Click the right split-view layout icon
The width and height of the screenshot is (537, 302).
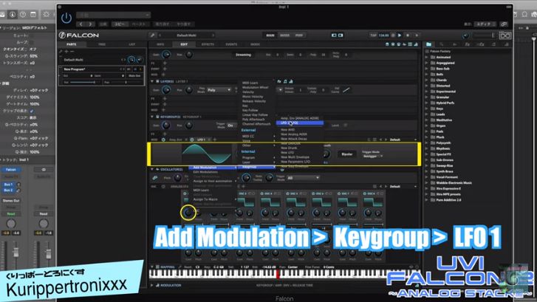[341, 35]
